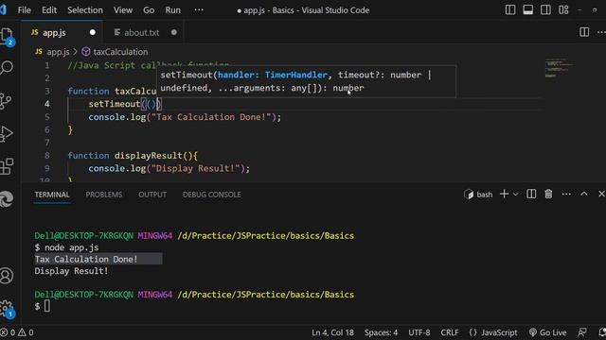Open the launch profile dropdown next to plus
Image resolution: width=606 pixels, height=340 pixels.
coord(515,195)
